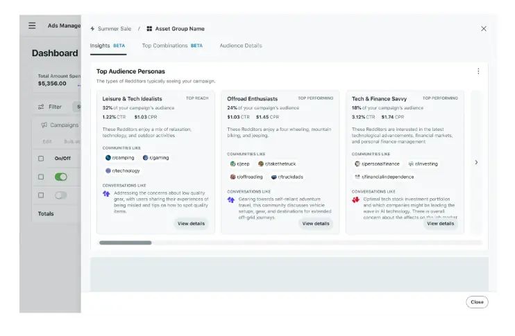
Task: Switch to the Top Combinations tab
Action: 172,46
